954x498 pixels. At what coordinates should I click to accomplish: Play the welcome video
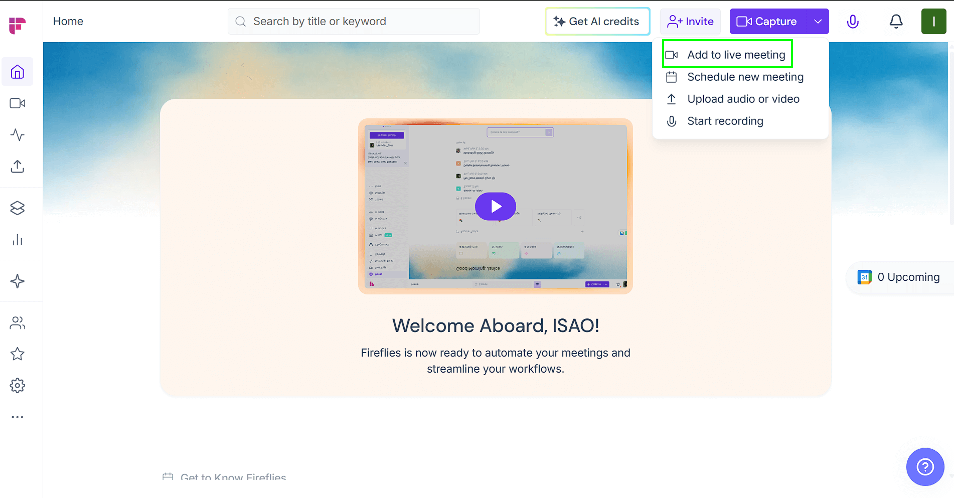[x=496, y=206]
